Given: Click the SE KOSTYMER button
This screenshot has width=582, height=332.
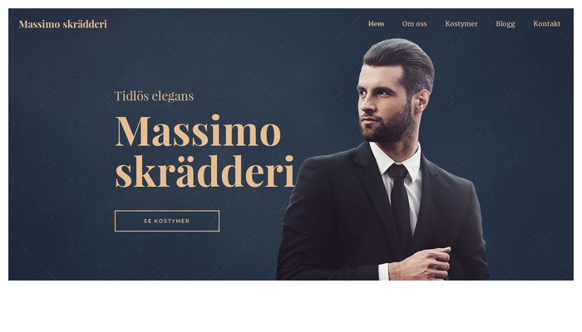Looking at the screenshot, I should point(167,221).
